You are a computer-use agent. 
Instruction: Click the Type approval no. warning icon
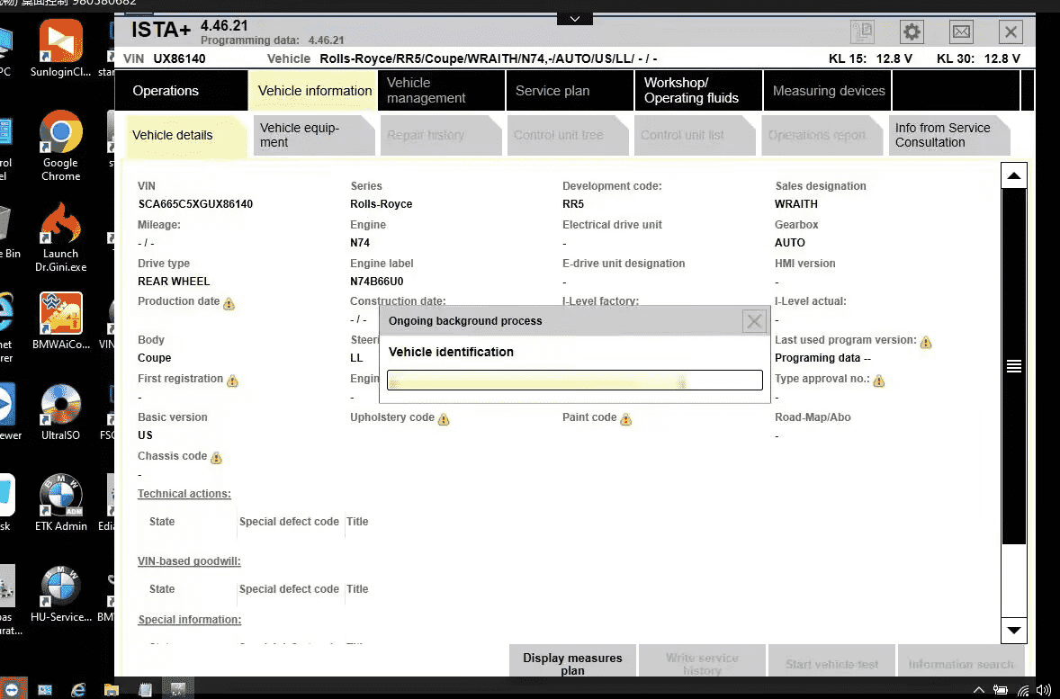pyautogui.click(x=879, y=381)
